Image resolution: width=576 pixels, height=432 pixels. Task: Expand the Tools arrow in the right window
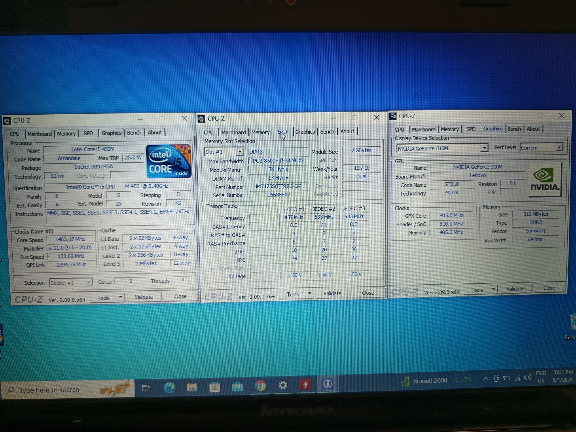(493, 289)
